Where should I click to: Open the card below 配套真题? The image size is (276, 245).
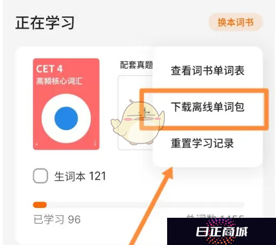(x=135, y=113)
